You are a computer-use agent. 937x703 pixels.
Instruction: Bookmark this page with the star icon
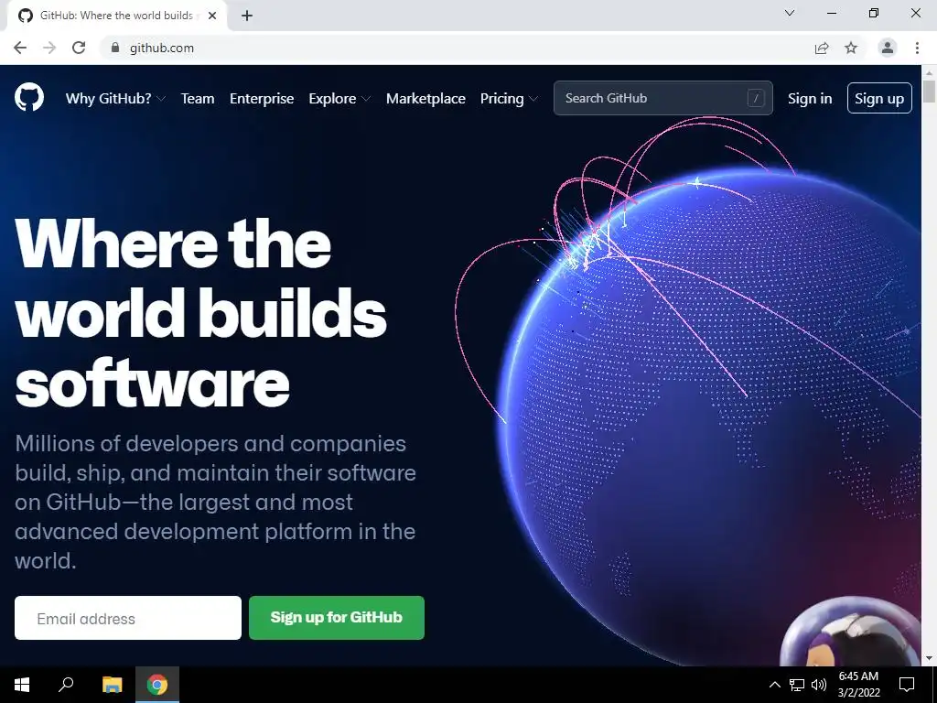click(x=851, y=48)
